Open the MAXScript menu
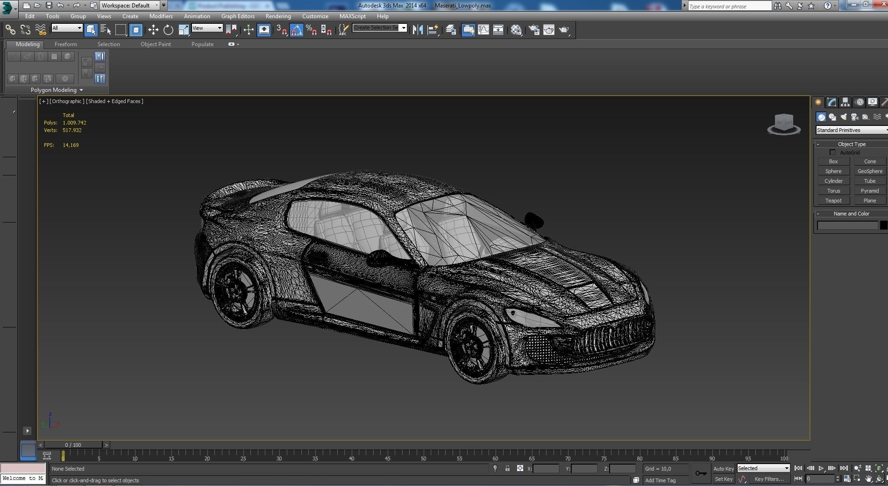 (353, 16)
